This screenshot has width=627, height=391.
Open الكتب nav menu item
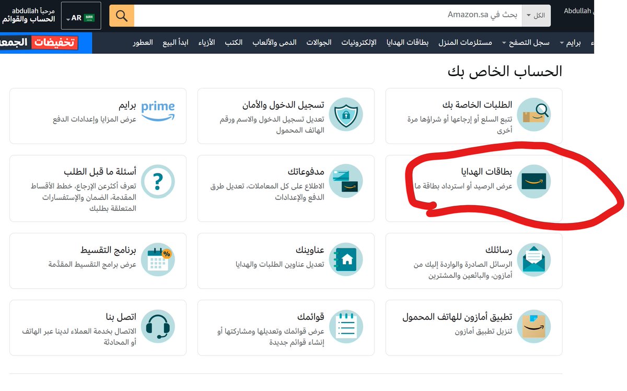point(234,42)
